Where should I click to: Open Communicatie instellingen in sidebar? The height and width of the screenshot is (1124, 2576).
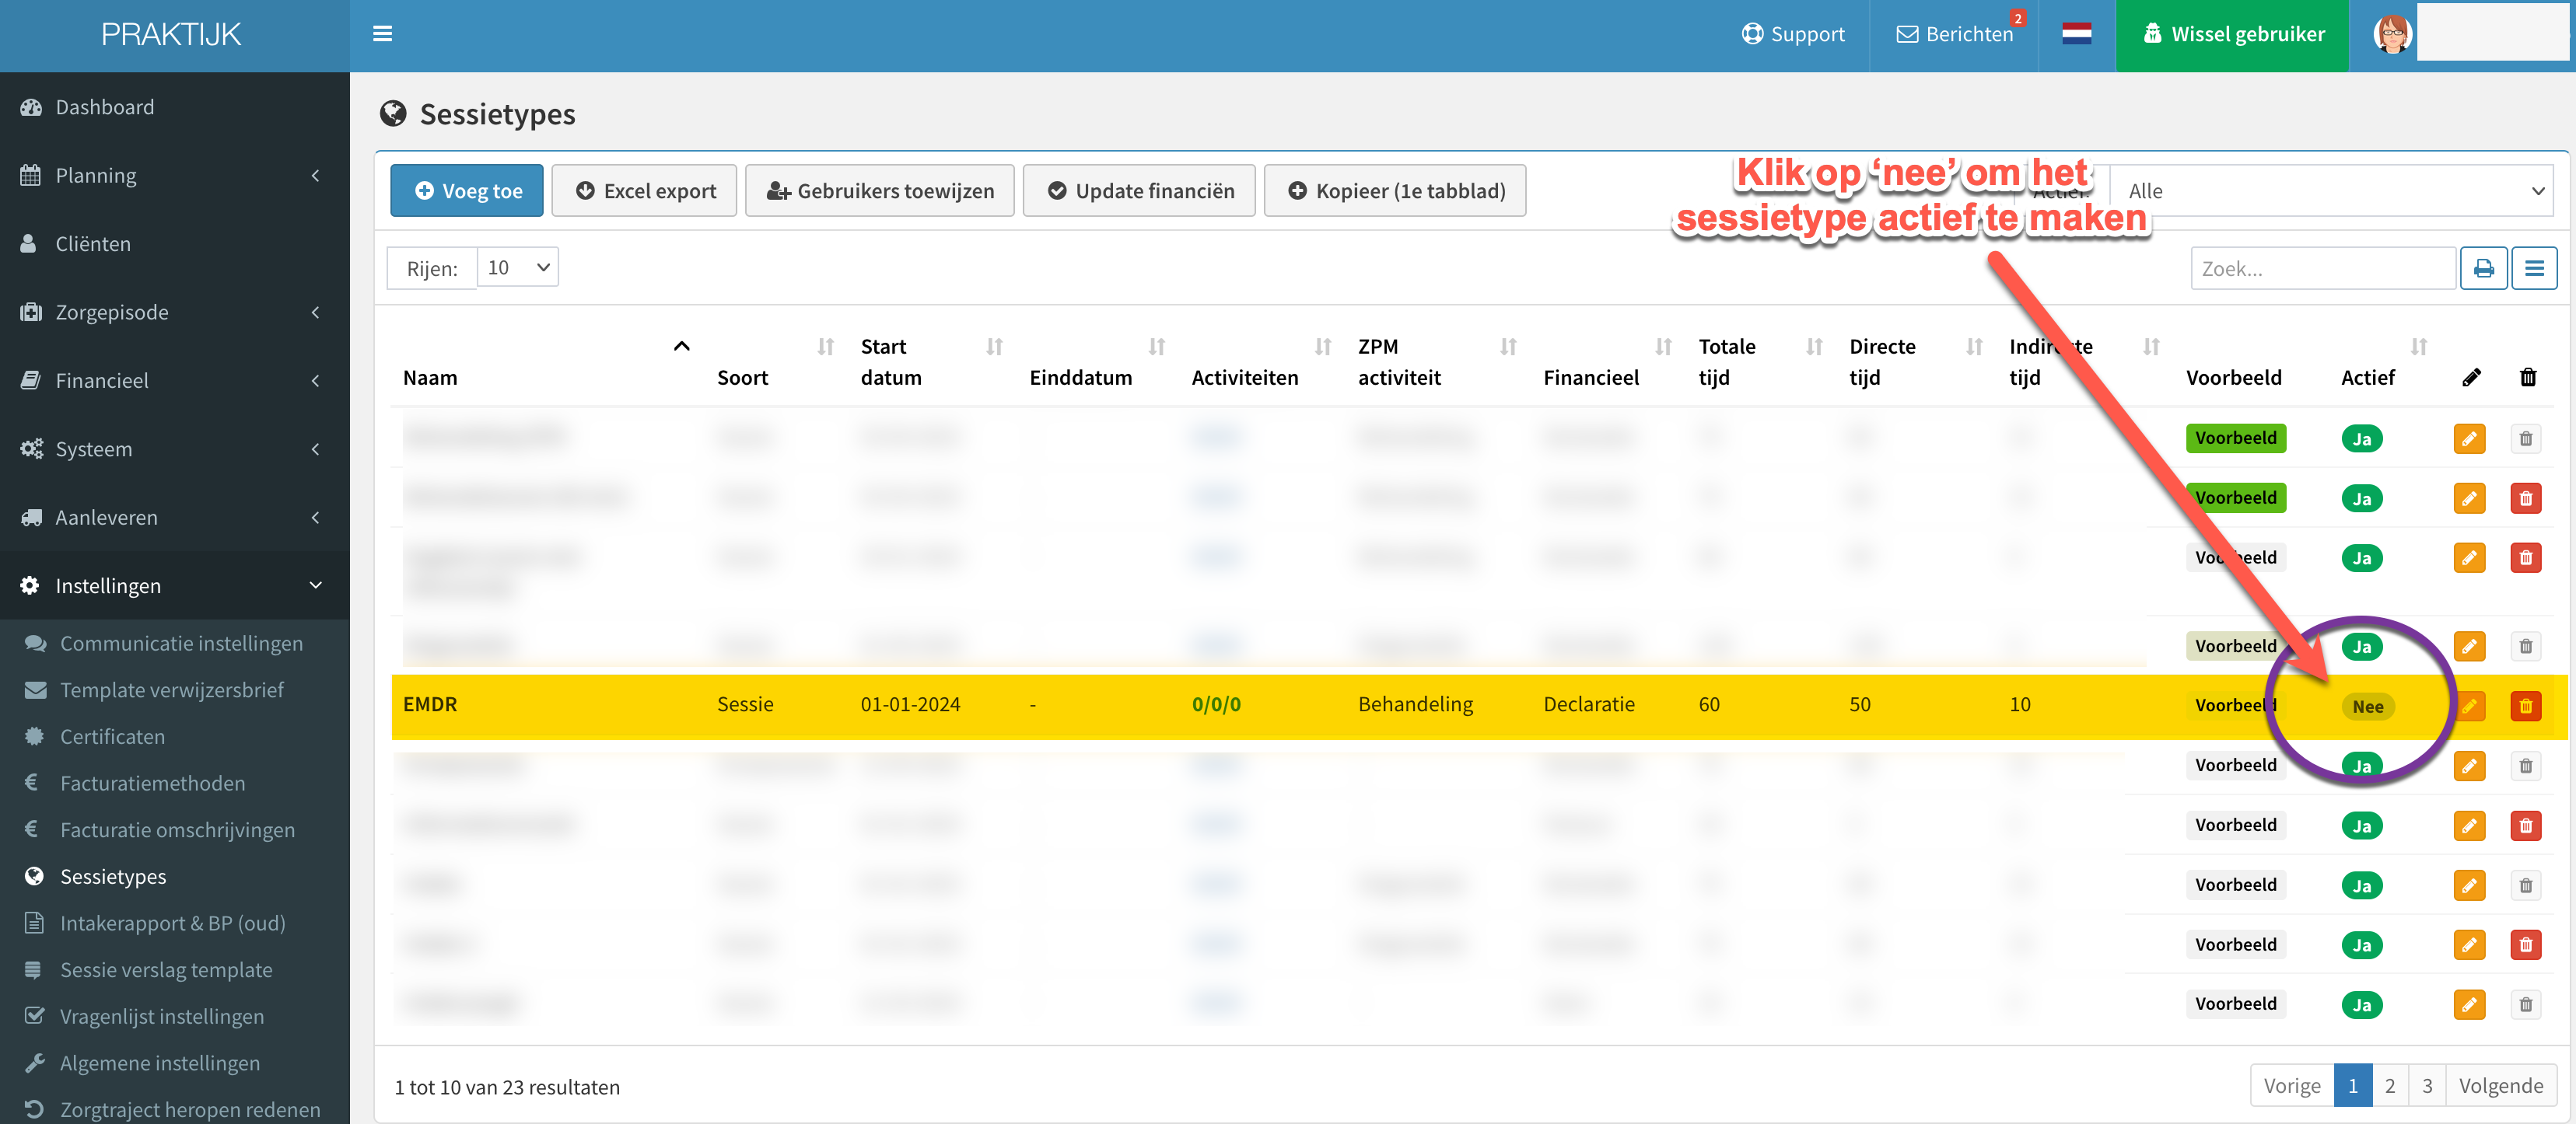tap(180, 644)
